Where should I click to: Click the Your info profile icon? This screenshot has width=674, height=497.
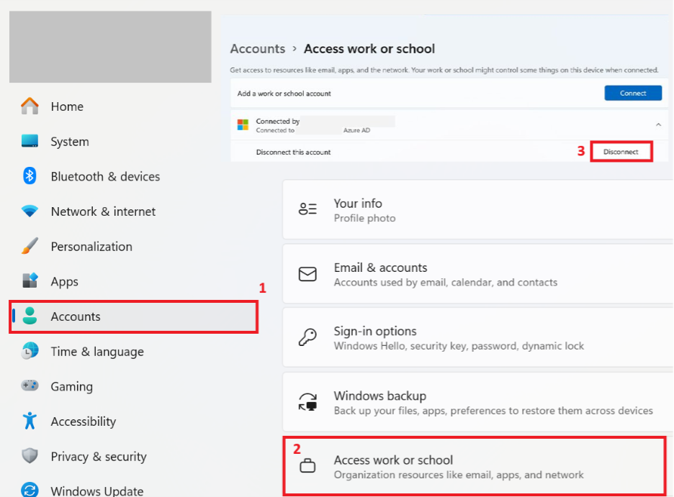(307, 209)
